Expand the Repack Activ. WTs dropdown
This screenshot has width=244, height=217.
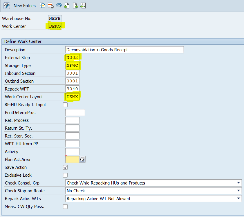coord(238,198)
